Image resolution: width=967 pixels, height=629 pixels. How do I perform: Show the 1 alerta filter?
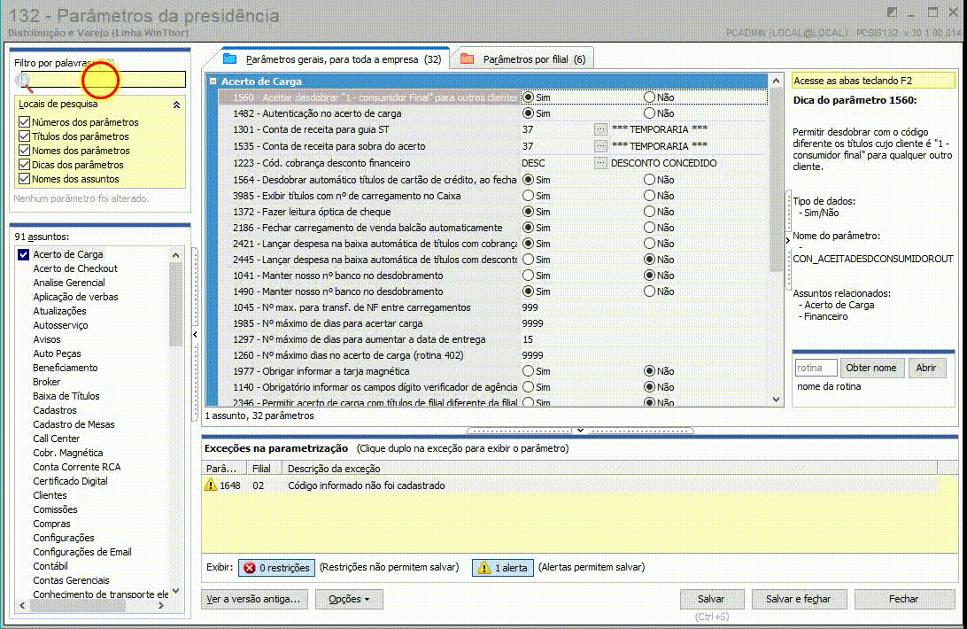point(503,567)
